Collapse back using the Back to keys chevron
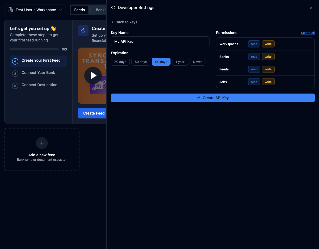Screen dimensions: 319x249 (x=112, y=22)
